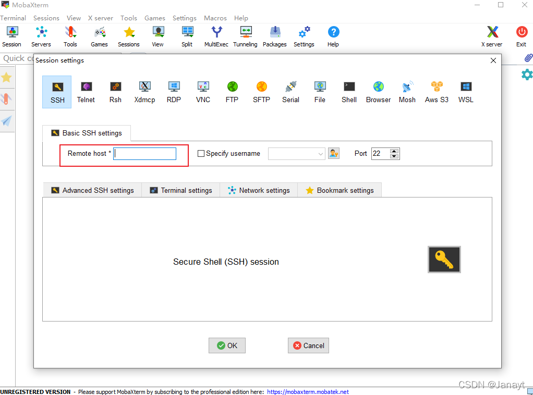Open the Tools toolbar button
The height and width of the screenshot is (395, 533).
click(70, 36)
